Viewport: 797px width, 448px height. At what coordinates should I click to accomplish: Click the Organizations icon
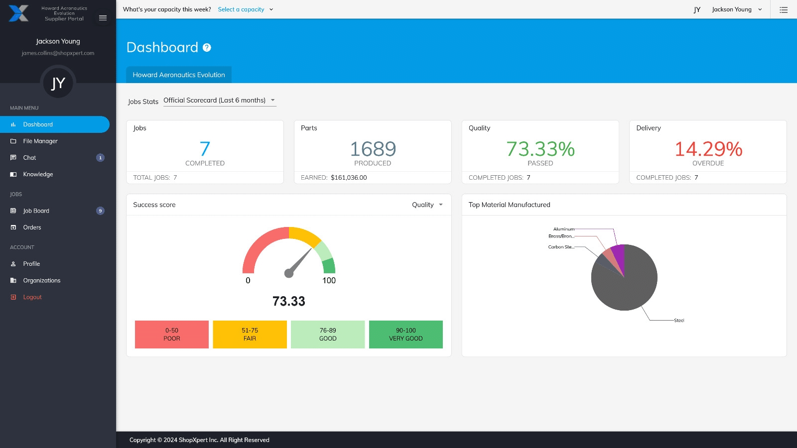tap(13, 280)
